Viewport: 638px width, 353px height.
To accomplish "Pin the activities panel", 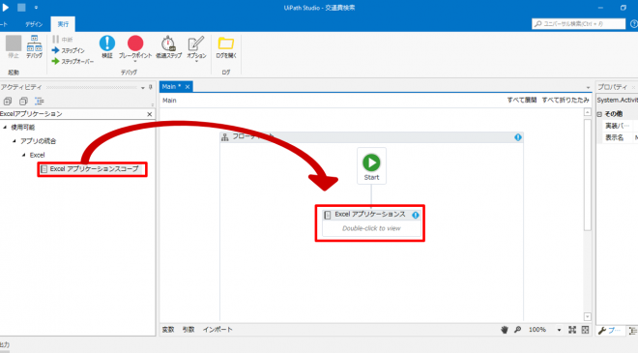I will click(150, 87).
